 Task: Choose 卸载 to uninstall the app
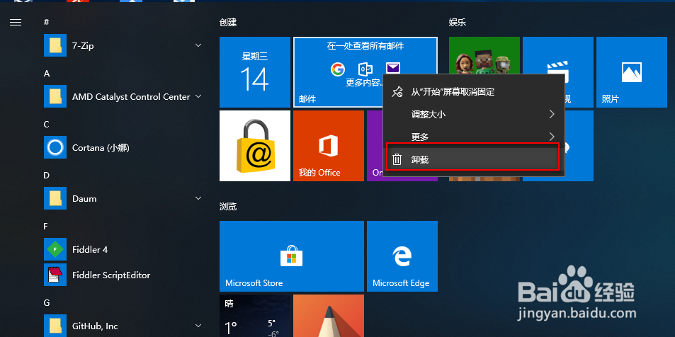click(x=474, y=160)
